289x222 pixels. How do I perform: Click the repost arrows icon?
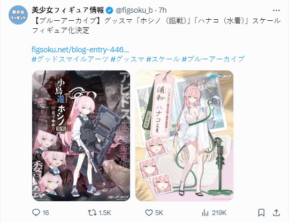(92, 213)
